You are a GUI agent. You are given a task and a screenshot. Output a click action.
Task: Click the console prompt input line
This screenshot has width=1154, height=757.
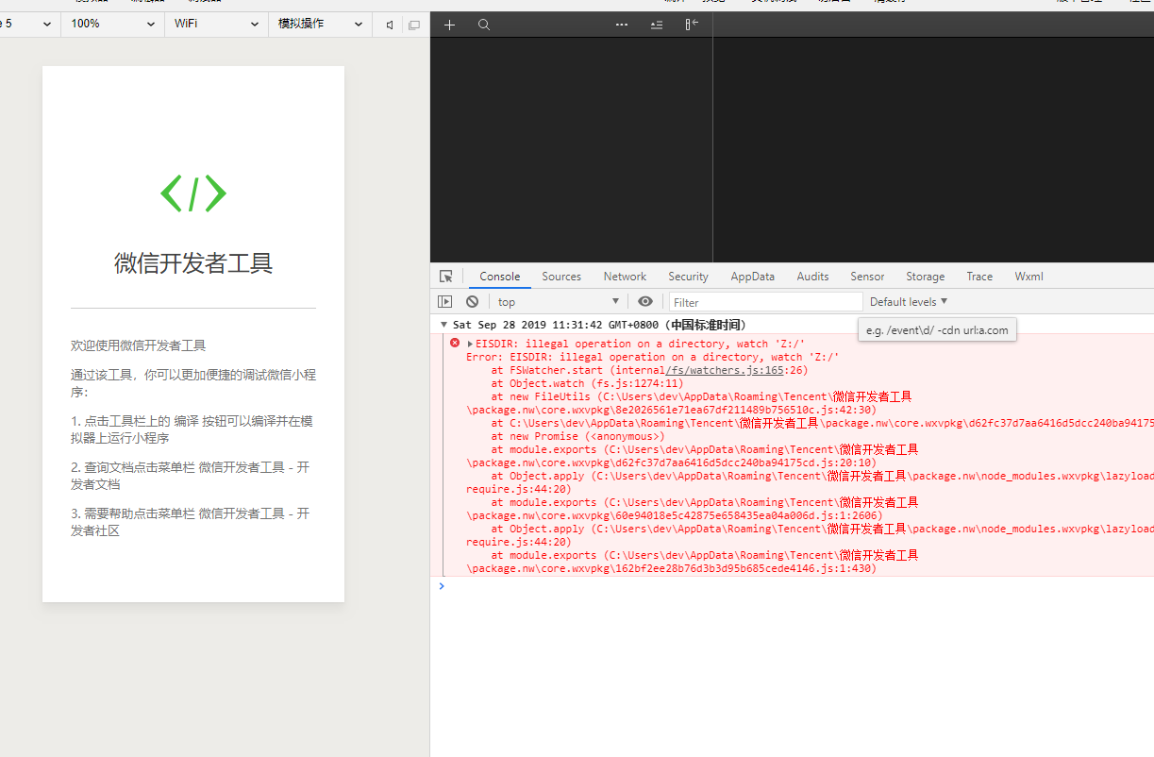pos(792,586)
